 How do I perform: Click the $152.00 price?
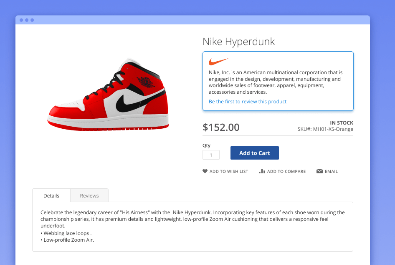(x=221, y=127)
